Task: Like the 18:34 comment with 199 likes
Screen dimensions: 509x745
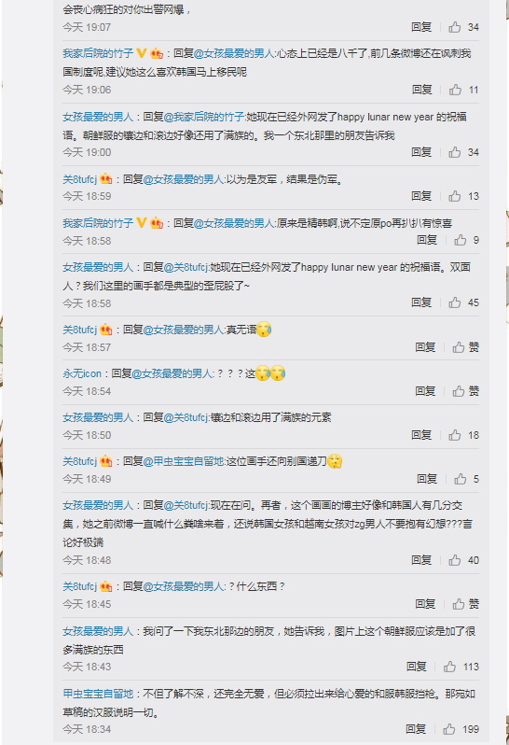Action: (448, 729)
